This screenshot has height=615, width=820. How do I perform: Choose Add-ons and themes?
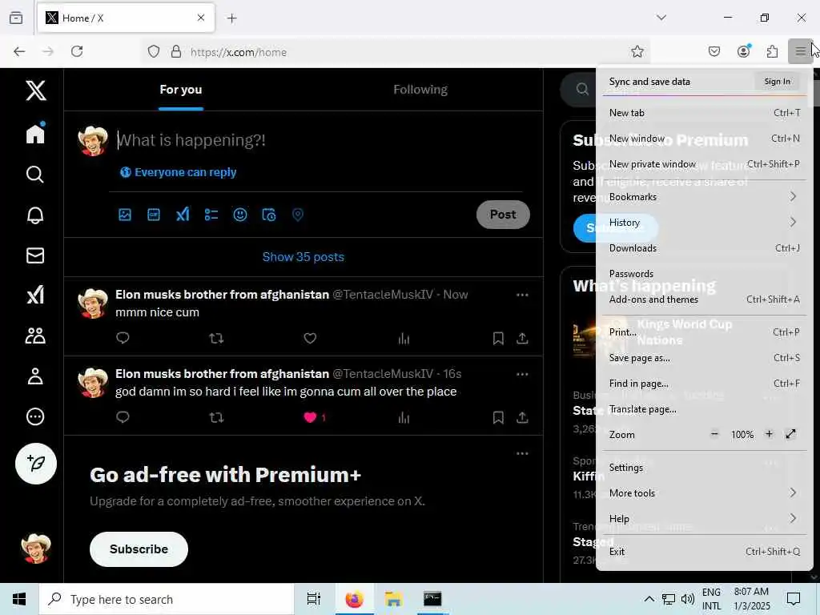(704, 299)
